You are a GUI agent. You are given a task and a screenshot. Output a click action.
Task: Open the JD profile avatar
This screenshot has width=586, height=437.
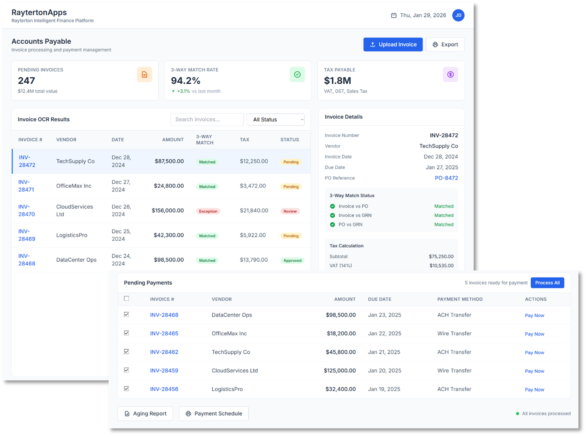(458, 15)
